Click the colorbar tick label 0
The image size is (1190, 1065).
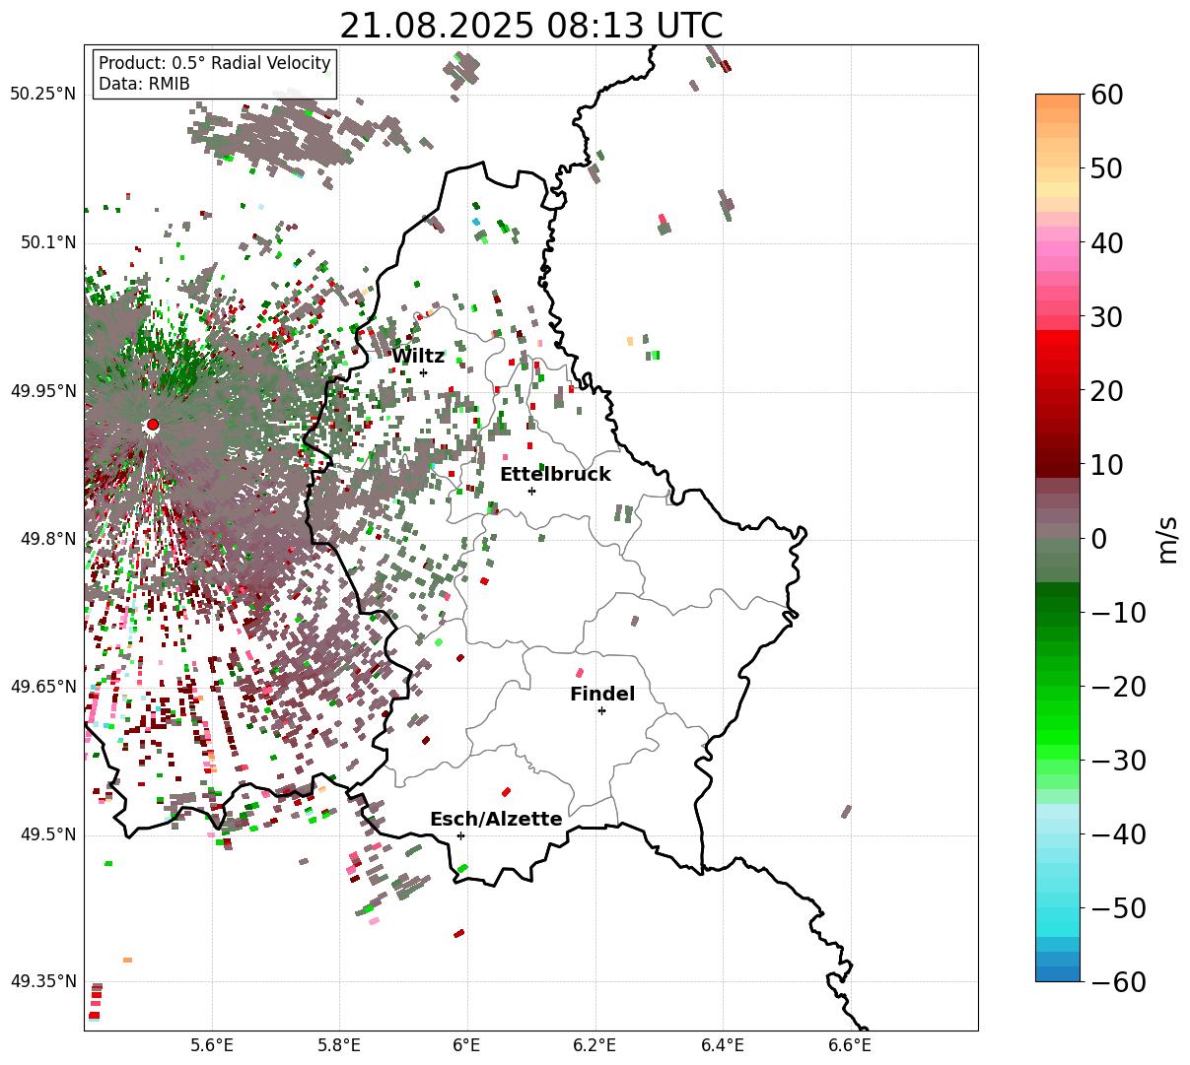(x=1099, y=539)
